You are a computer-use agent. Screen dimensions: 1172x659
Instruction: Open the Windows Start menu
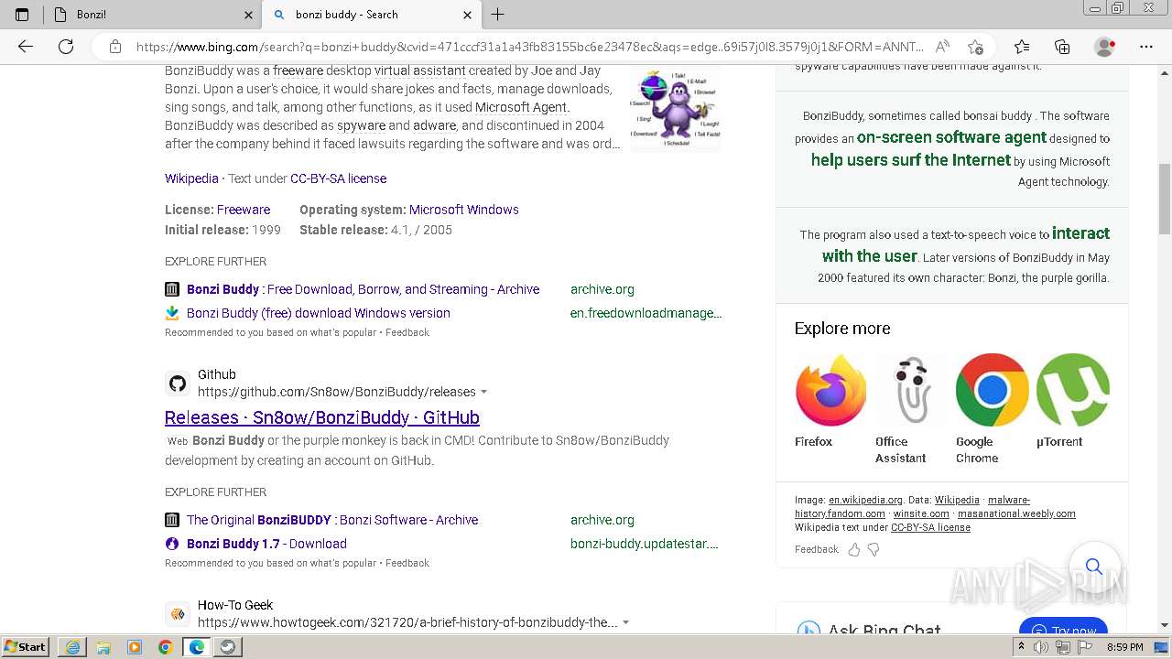pyautogui.click(x=26, y=647)
